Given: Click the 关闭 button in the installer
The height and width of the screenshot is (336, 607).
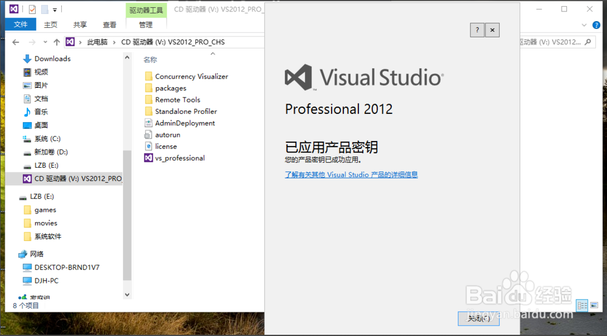Looking at the screenshot, I should pyautogui.click(x=478, y=318).
